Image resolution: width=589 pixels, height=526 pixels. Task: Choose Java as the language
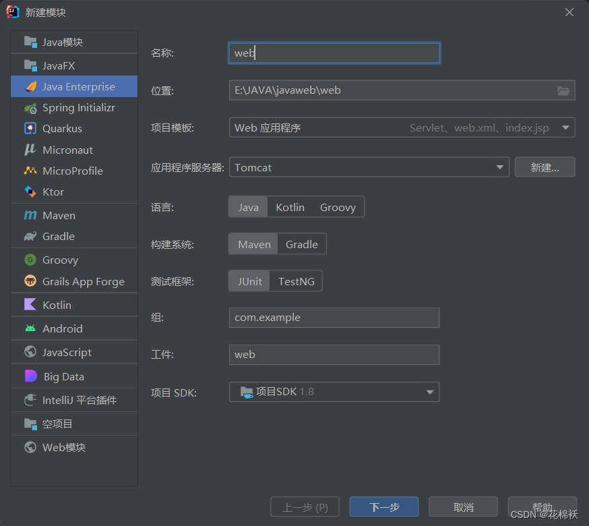[248, 207]
